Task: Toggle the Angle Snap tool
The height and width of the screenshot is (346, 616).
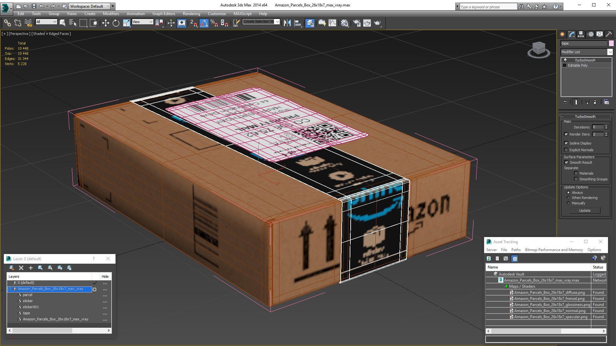Action: click(204, 23)
